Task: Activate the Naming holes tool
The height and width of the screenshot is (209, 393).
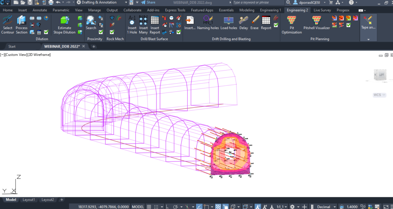Action: click(208, 23)
